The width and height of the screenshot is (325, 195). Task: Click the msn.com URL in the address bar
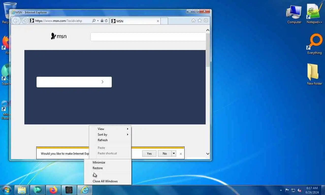58,21
